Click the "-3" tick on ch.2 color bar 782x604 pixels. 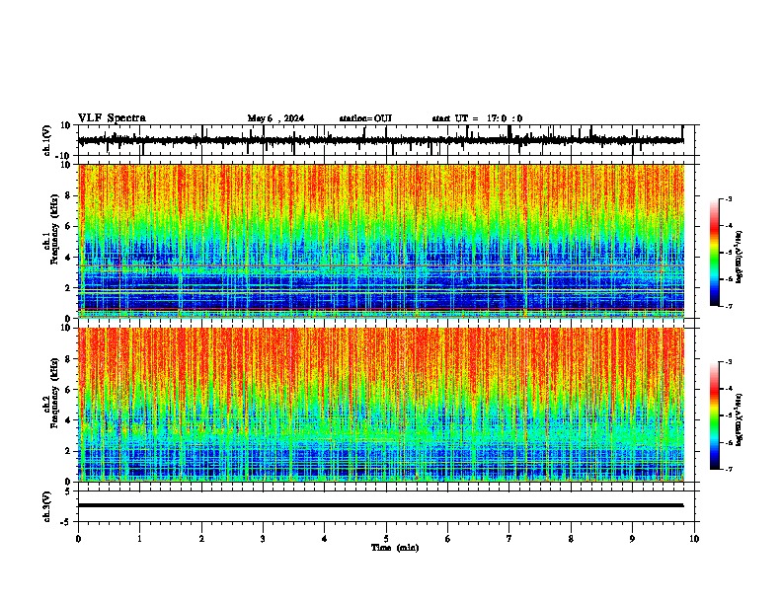click(x=729, y=362)
